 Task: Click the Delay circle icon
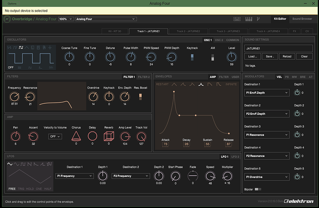tap(92, 136)
